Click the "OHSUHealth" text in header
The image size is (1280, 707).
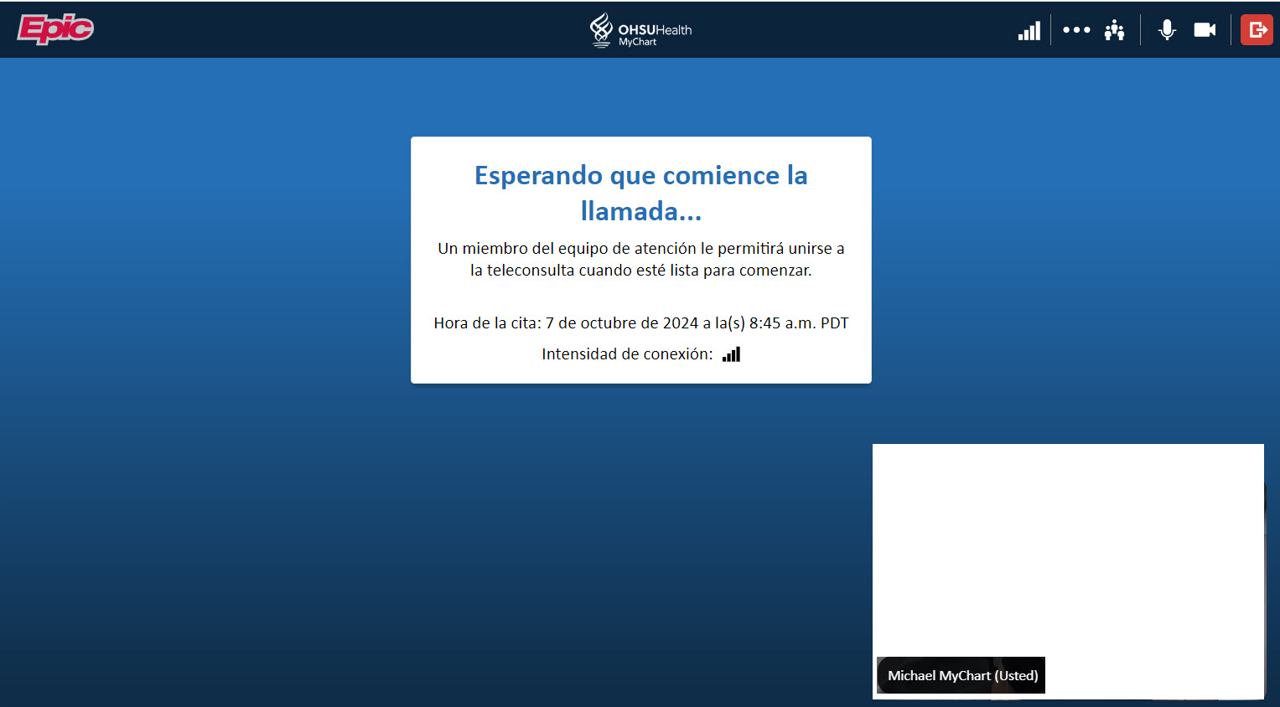[655, 29]
